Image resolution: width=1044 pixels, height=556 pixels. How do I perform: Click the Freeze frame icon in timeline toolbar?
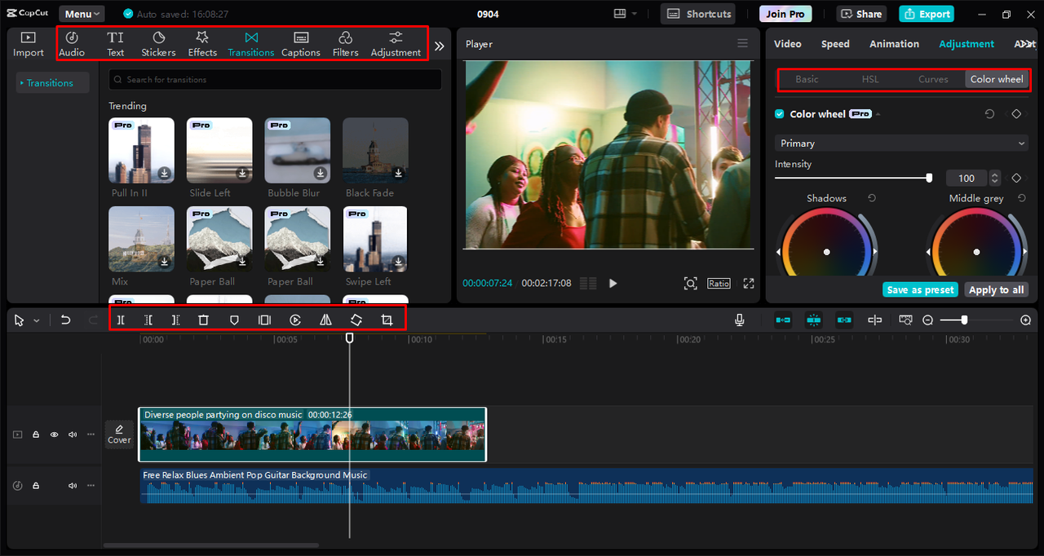click(264, 320)
